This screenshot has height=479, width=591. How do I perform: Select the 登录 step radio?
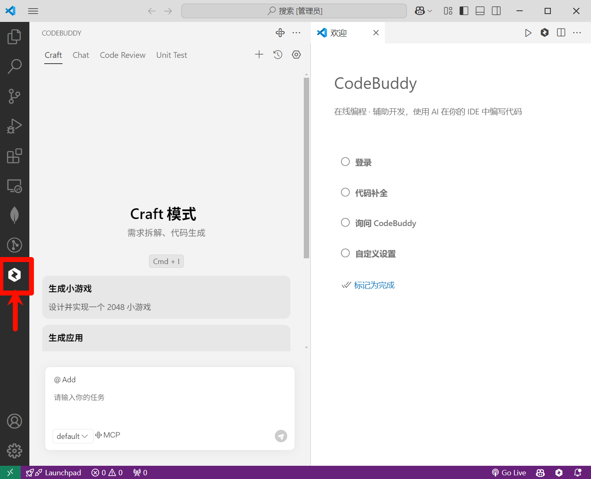point(345,162)
